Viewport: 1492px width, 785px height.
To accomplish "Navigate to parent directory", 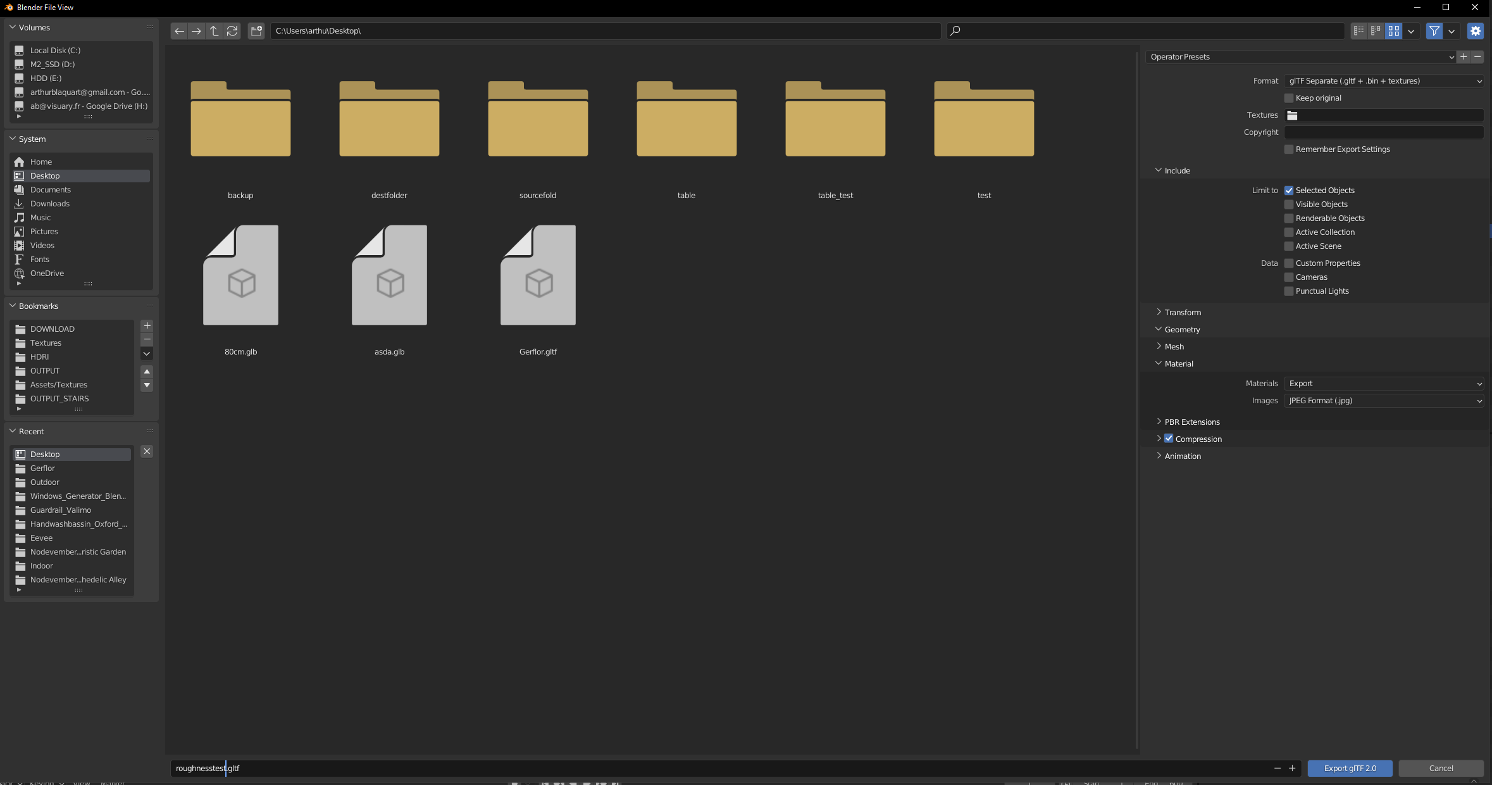I will 214,31.
